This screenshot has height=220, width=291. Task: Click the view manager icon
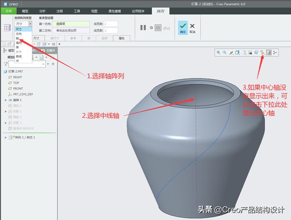(x=250, y=53)
